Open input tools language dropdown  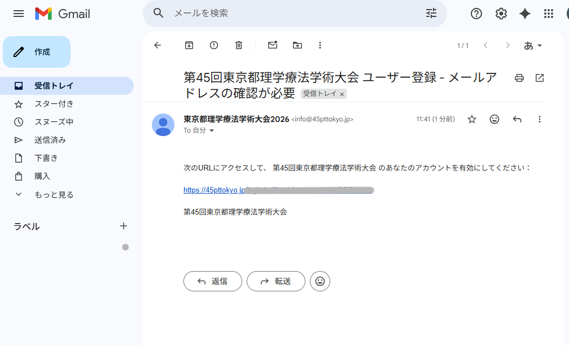click(x=533, y=46)
